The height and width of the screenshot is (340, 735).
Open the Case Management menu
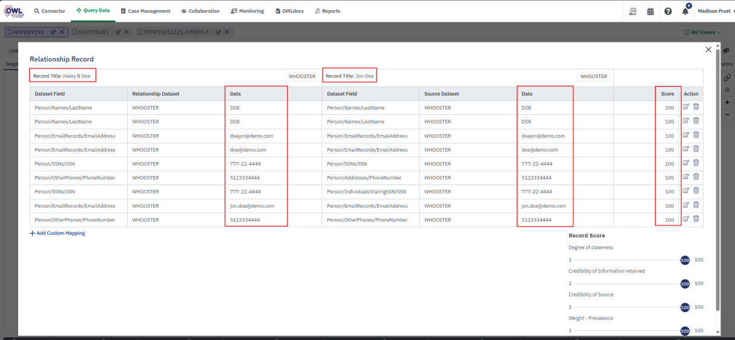145,11
